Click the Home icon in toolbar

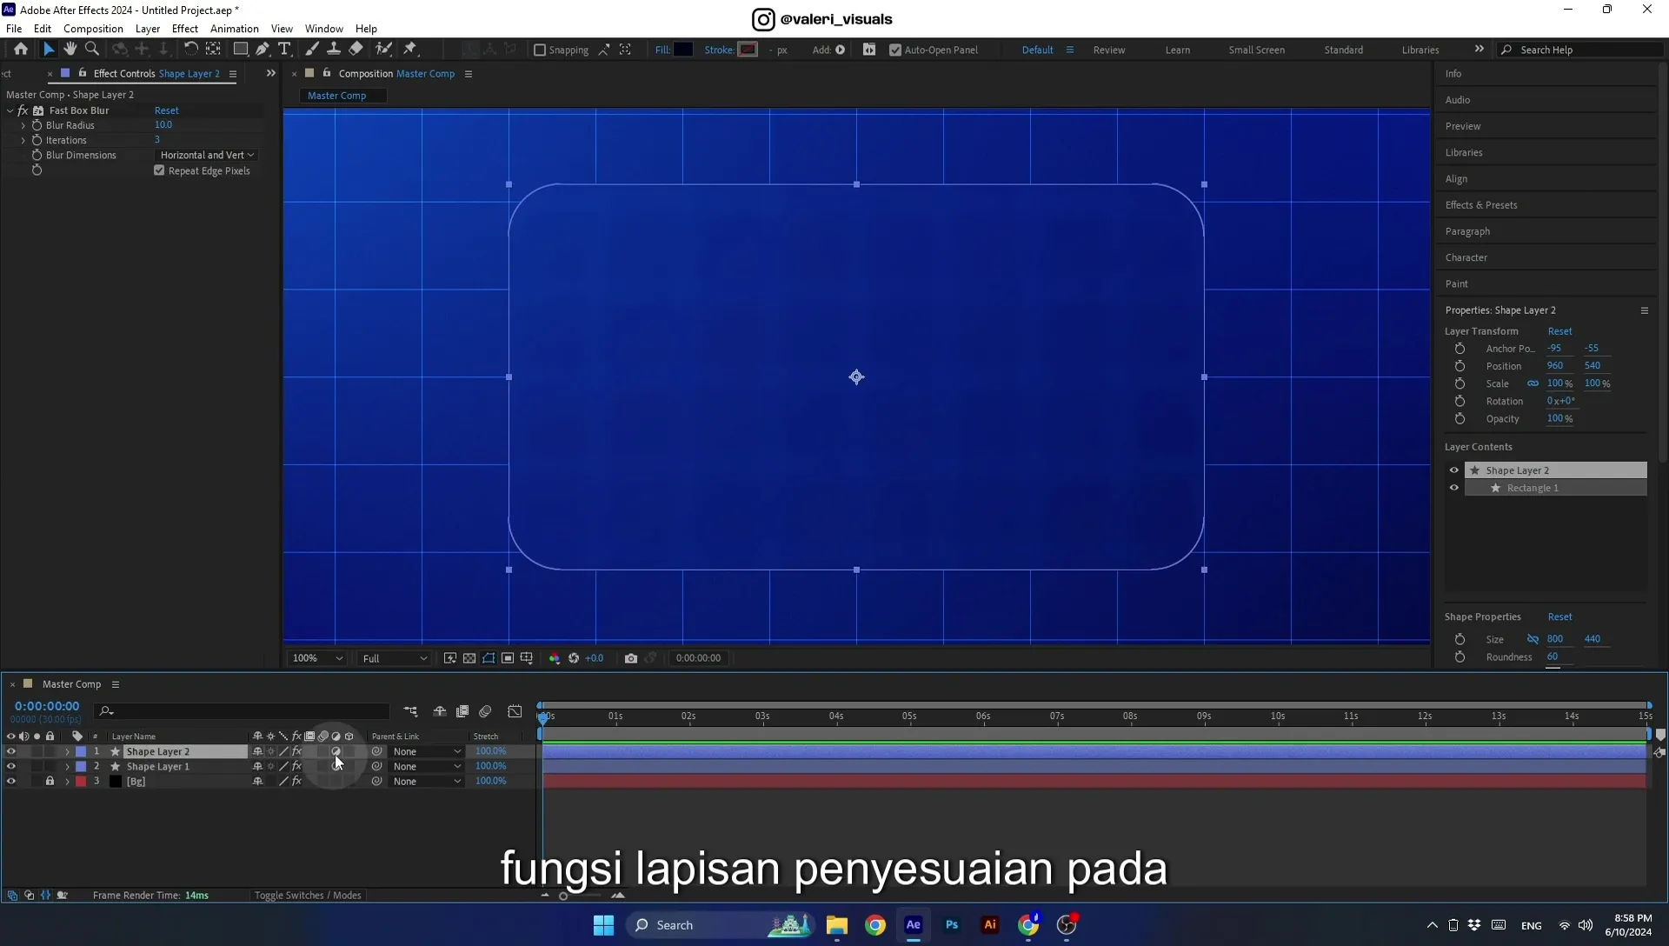click(21, 50)
